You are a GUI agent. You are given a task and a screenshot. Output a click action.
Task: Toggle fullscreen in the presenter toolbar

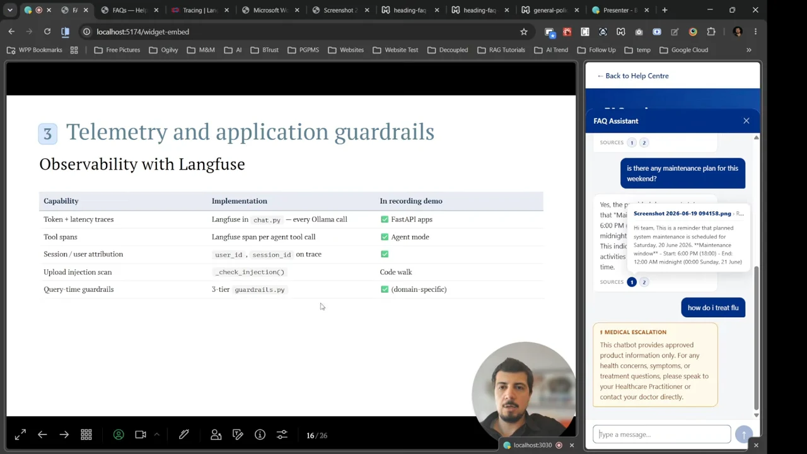(20, 434)
